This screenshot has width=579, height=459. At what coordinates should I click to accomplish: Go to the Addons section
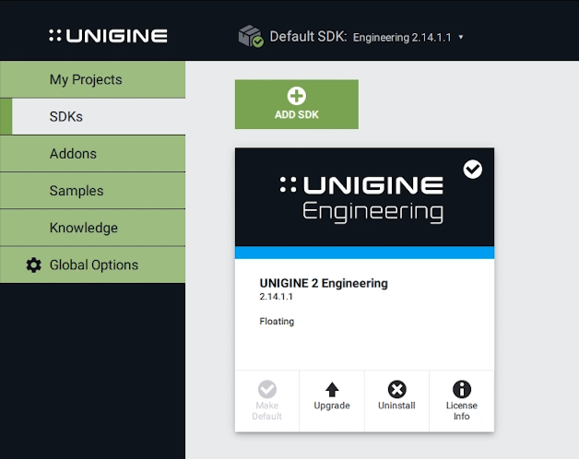[73, 154]
